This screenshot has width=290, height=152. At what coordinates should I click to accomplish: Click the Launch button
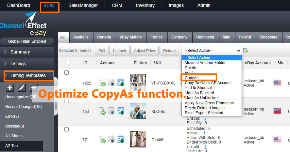click(119, 51)
